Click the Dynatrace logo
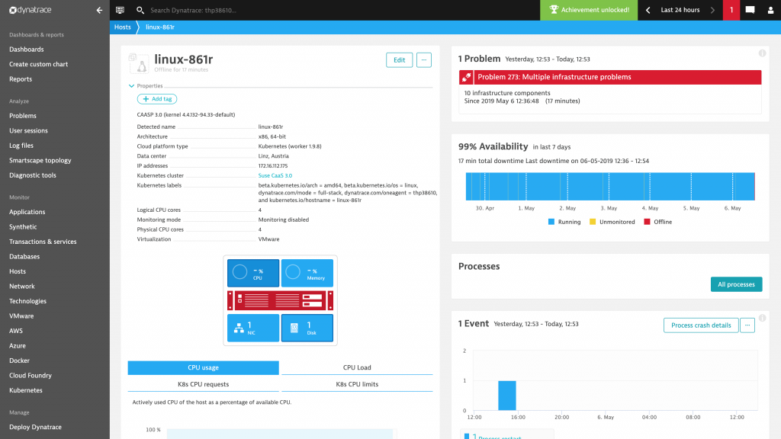 coord(31,10)
